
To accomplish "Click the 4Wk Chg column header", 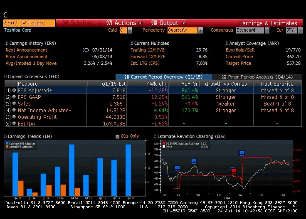I will pos(148,84).
